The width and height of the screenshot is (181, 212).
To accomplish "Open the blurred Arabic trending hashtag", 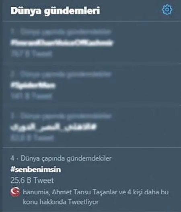I will coord(53,127).
